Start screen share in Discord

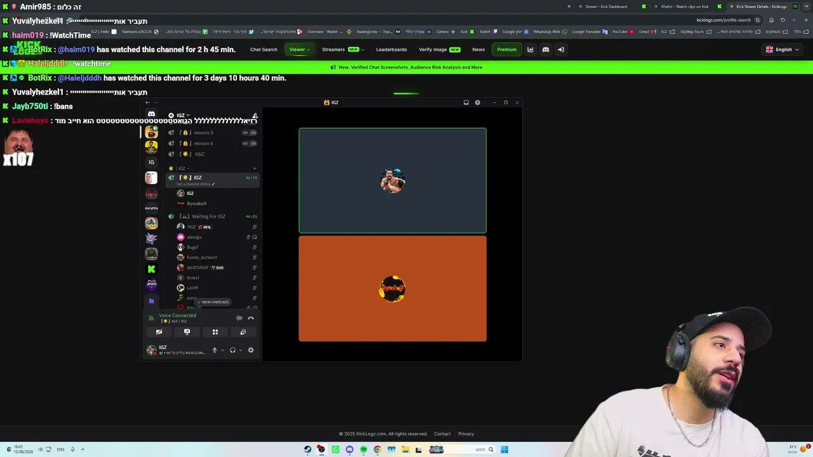(x=187, y=332)
